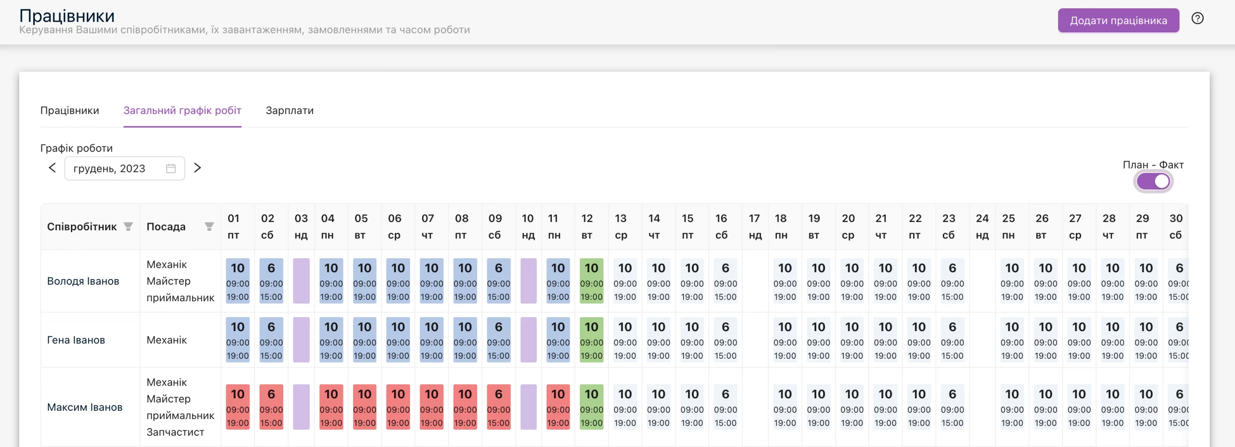Viewport: 1235px width, 447px height.
Task: Select Володя's green shift on day 12
Action: point(591,281)
